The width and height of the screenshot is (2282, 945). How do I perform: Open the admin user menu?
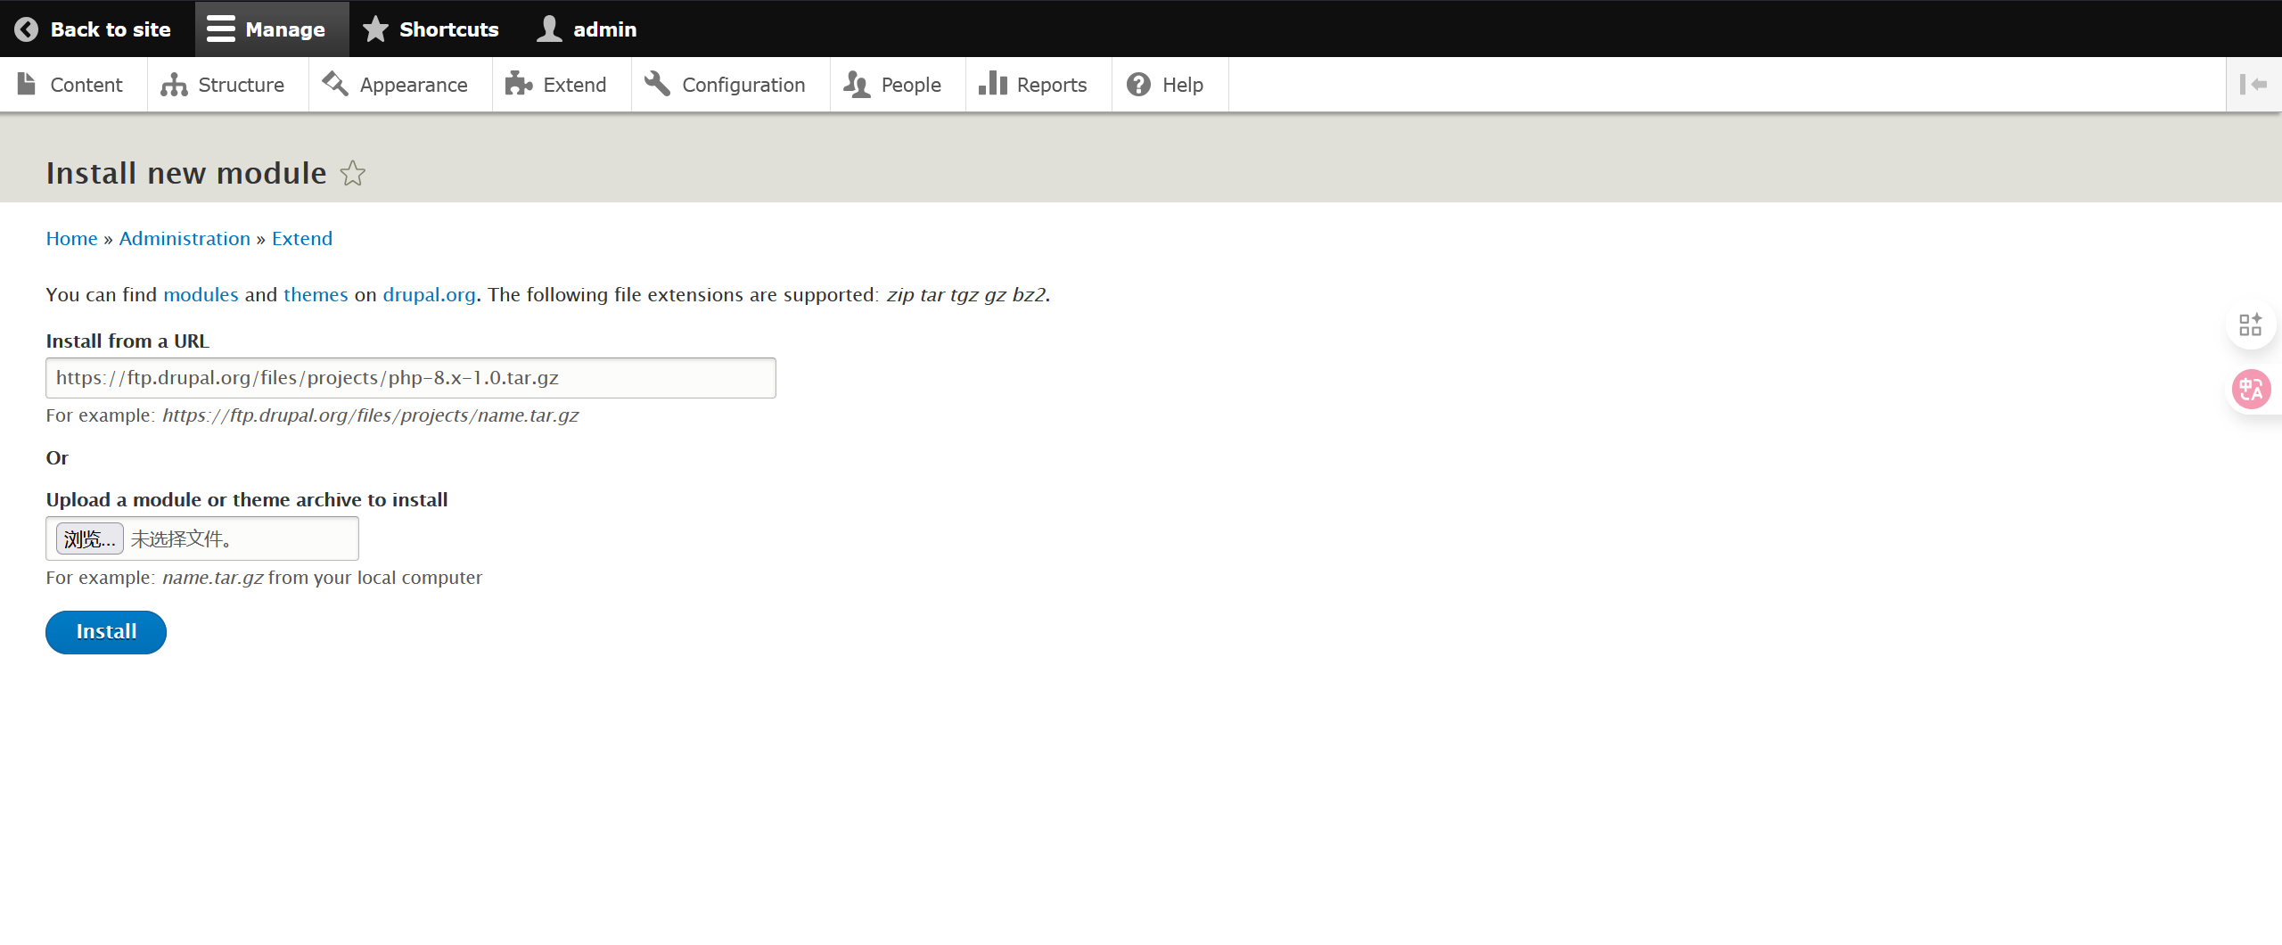[587, 29]
